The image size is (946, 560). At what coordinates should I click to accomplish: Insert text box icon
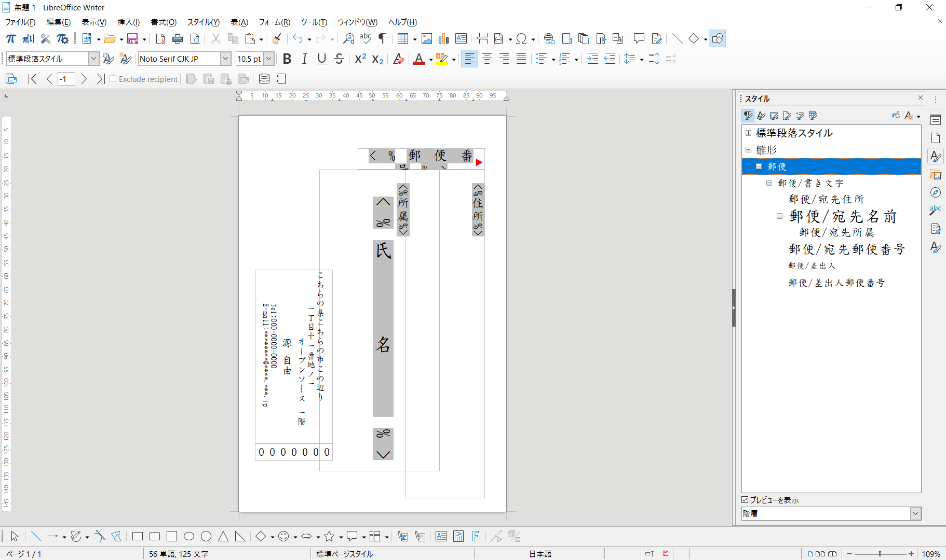[x=461, y=39]
